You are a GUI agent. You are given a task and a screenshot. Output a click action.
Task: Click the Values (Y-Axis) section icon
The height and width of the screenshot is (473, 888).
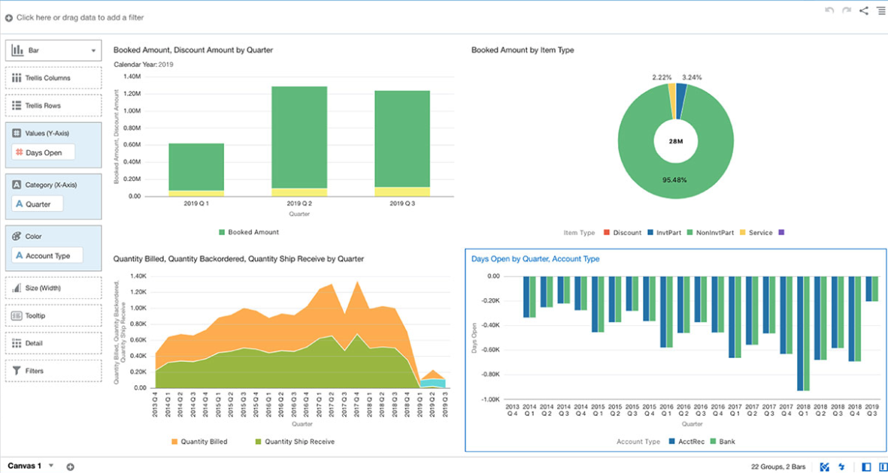coord(17,133)
